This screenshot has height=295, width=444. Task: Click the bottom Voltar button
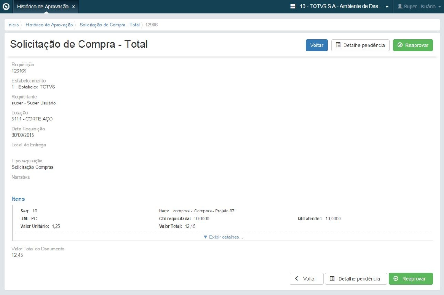tap(307, 278)
